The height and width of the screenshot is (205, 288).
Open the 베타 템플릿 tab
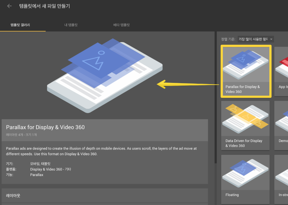coord(122,25)
